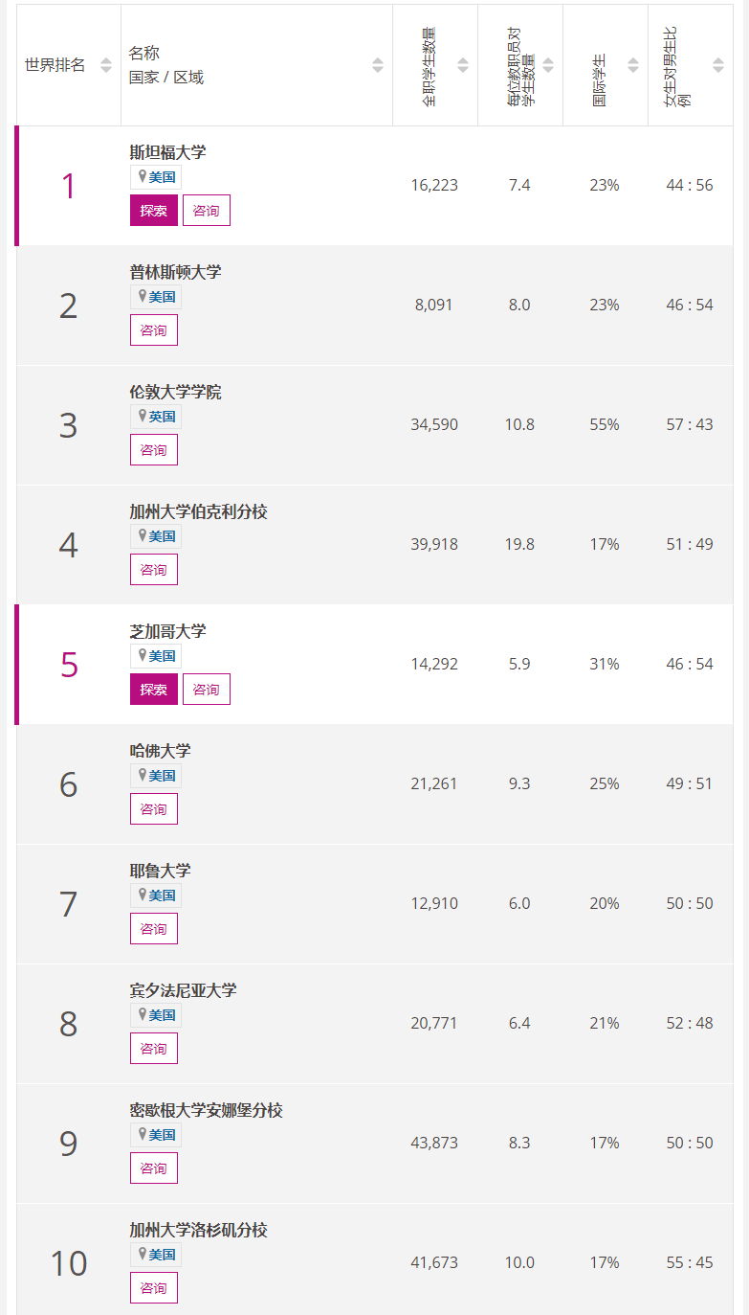Open 加州大学伯克利分校 link

[198, 511]
